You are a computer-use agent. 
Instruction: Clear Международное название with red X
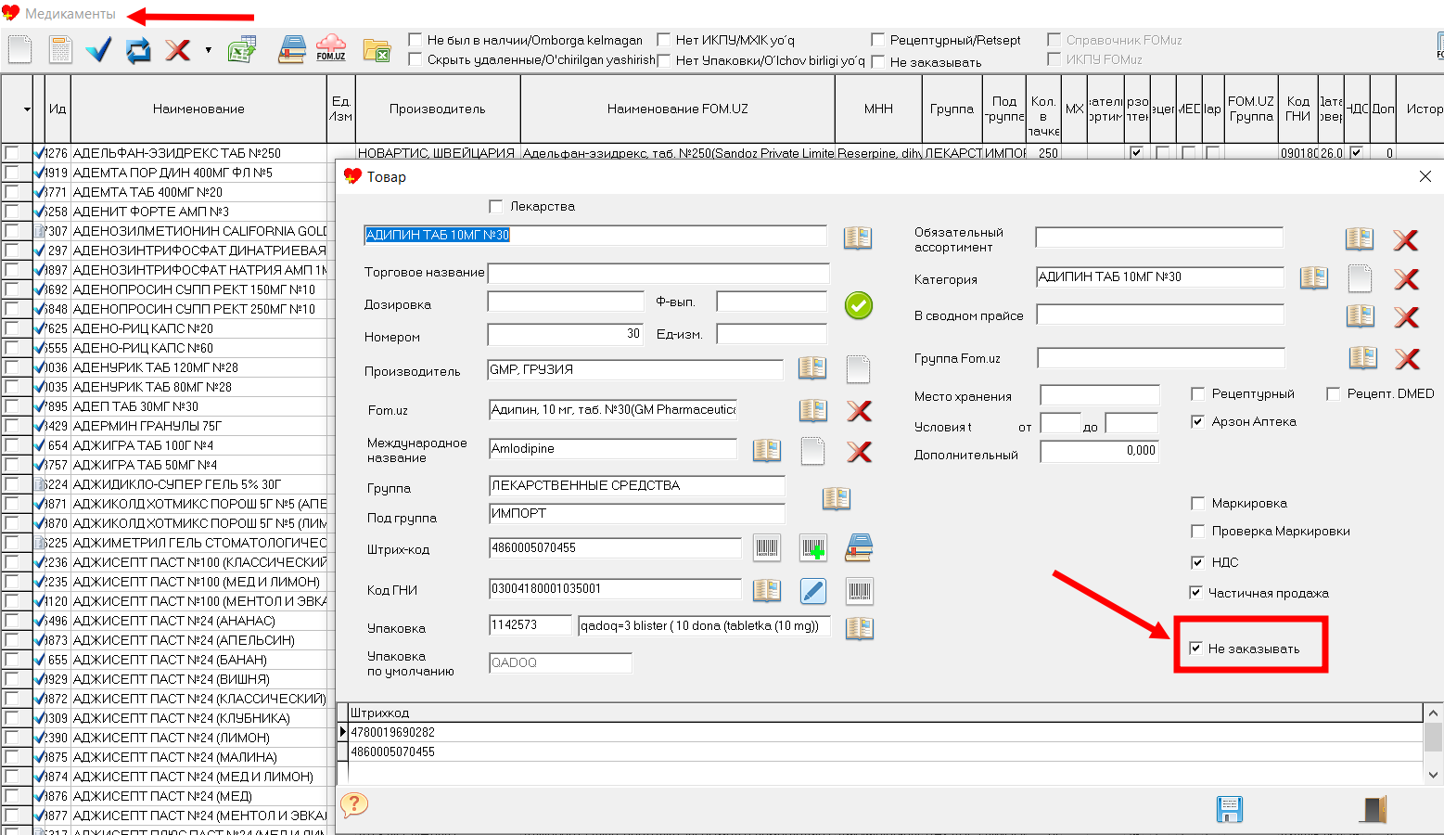860,452
